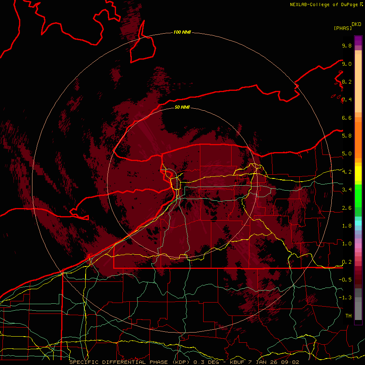Image resolution: width=365 pixels, height=365 pixels.
Task: Click the 100 NMI range ring label
Action: pos(182,32)
